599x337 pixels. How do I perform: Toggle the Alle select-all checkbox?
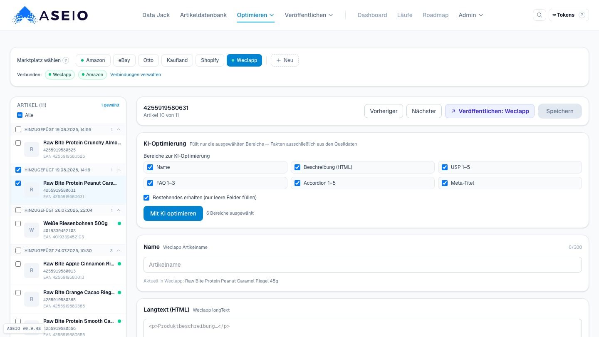[20, 115]
